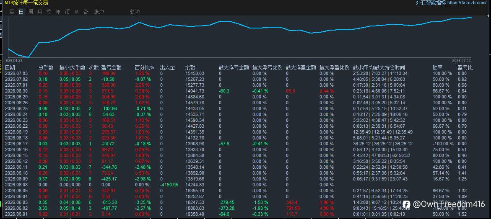The width and height of the screenshot is (491, 219).
Task: Click the 日期 column header
Action: tap(10, 67)
